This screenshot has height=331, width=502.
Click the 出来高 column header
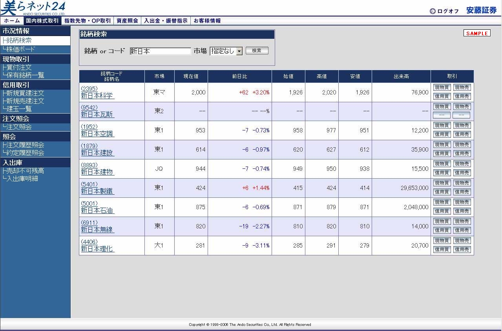(401, 76)
